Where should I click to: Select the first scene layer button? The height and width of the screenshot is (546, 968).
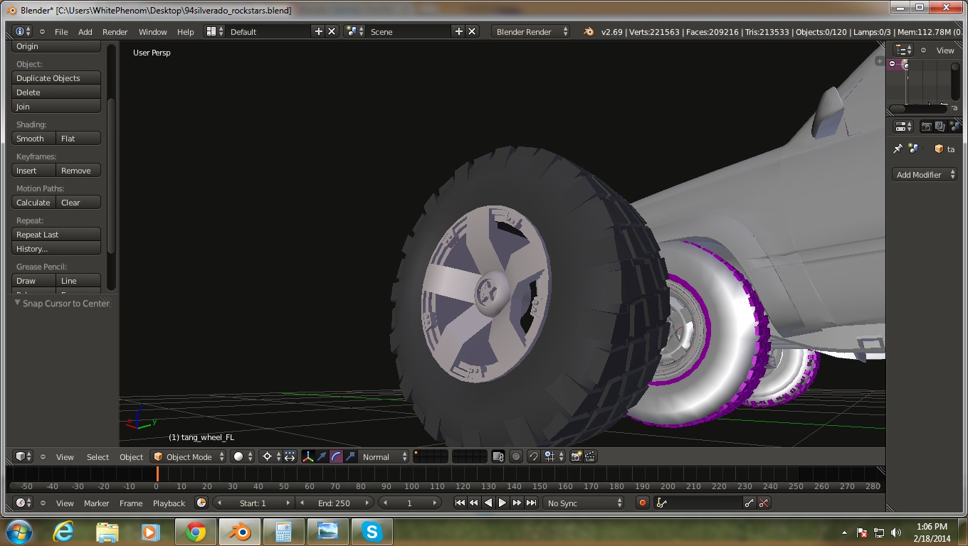pos(416,453)
